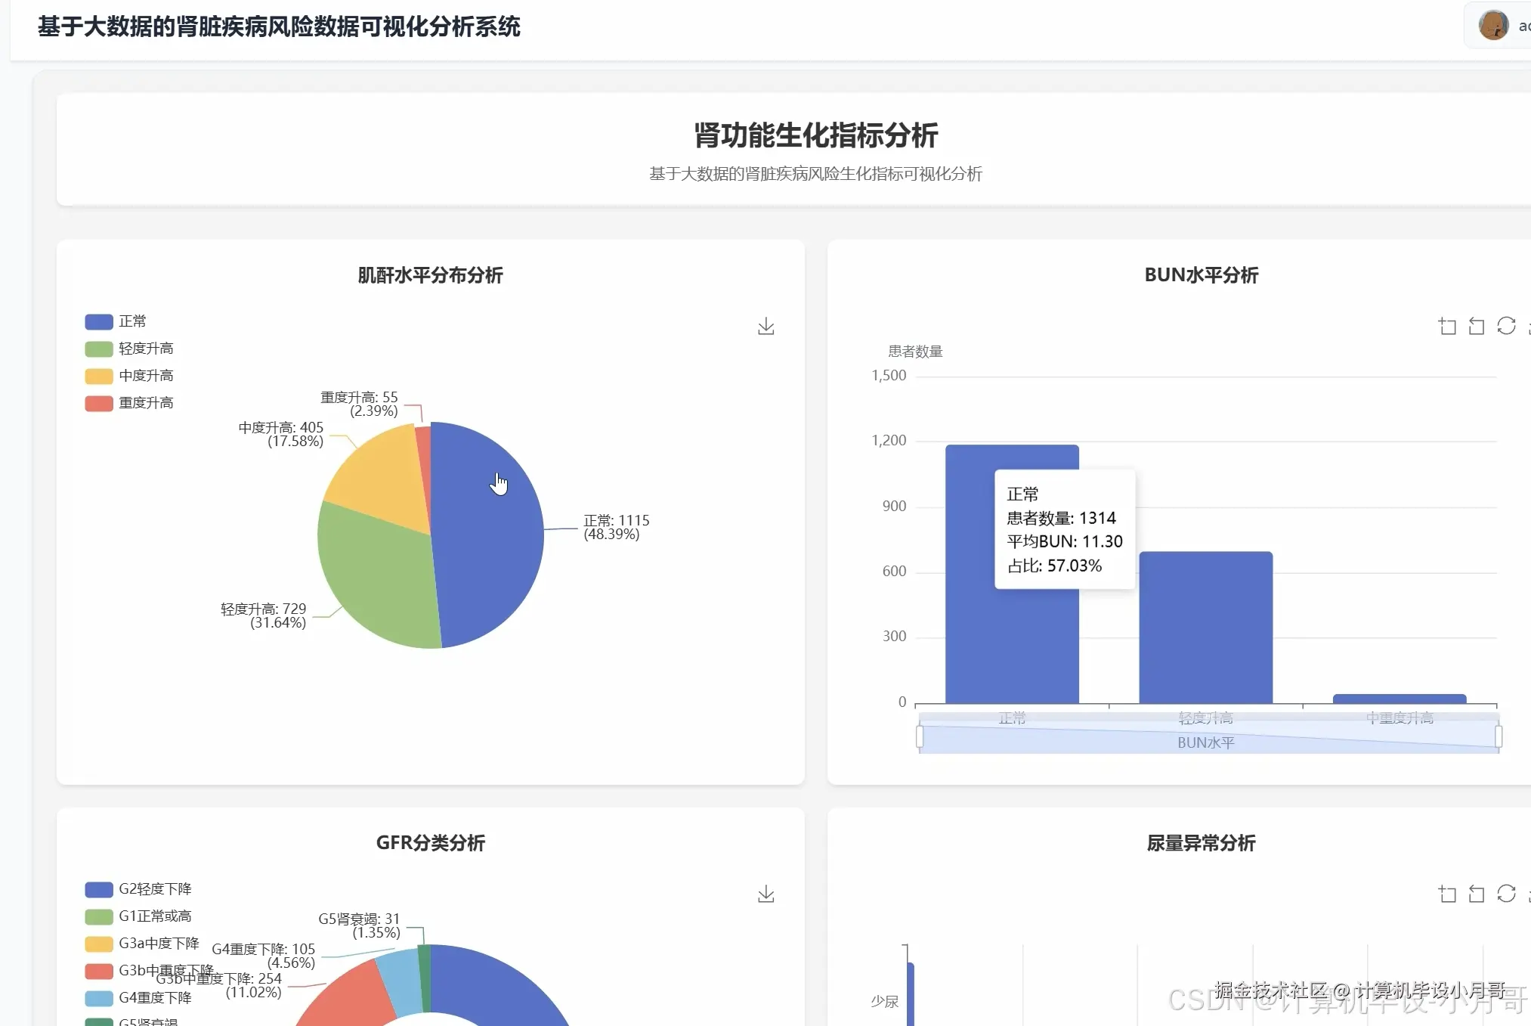The image size is (1531, 1026).
Task: Click the 少尿 bar in urine chart
Action: pyautogui.click(x=911, y=994)
